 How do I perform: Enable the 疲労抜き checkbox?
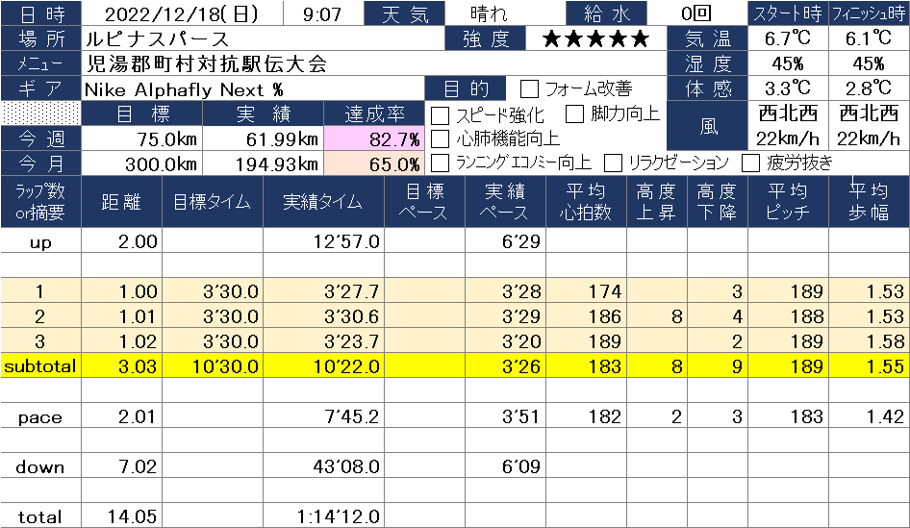tap(750, 163)
